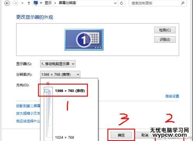
Task: Open the 显示器 display dropdown
Action: click(58, 64)
